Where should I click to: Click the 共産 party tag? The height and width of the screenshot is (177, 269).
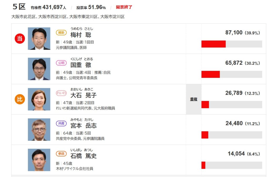pyautogui.click(x=61, y=124)
